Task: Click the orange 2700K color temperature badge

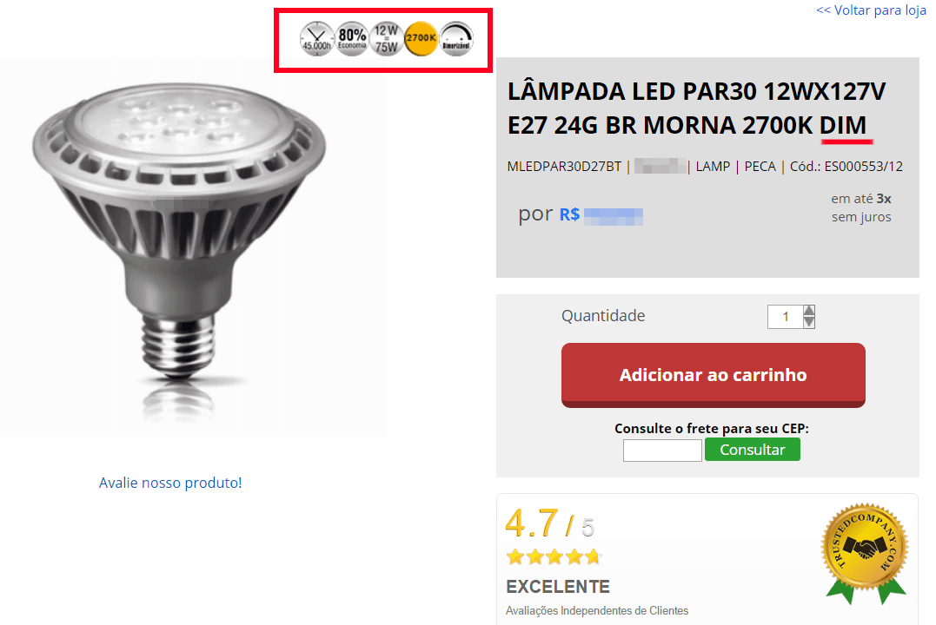Action: pyautogui.click(x=421, y=39)
